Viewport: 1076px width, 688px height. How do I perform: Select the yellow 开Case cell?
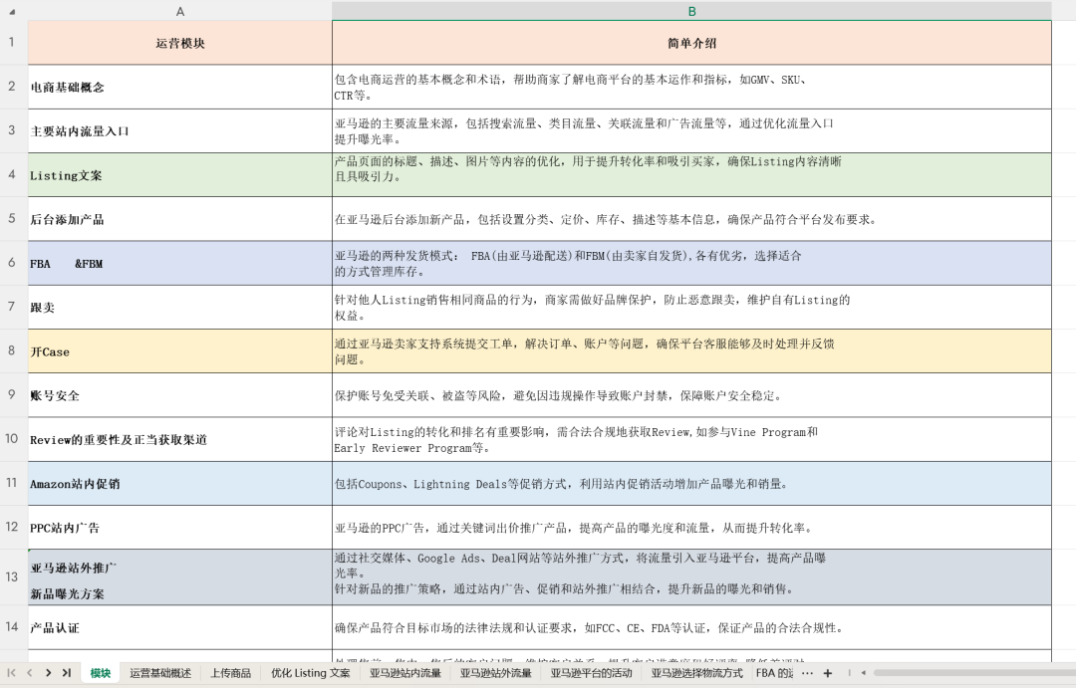click(179, 351)
